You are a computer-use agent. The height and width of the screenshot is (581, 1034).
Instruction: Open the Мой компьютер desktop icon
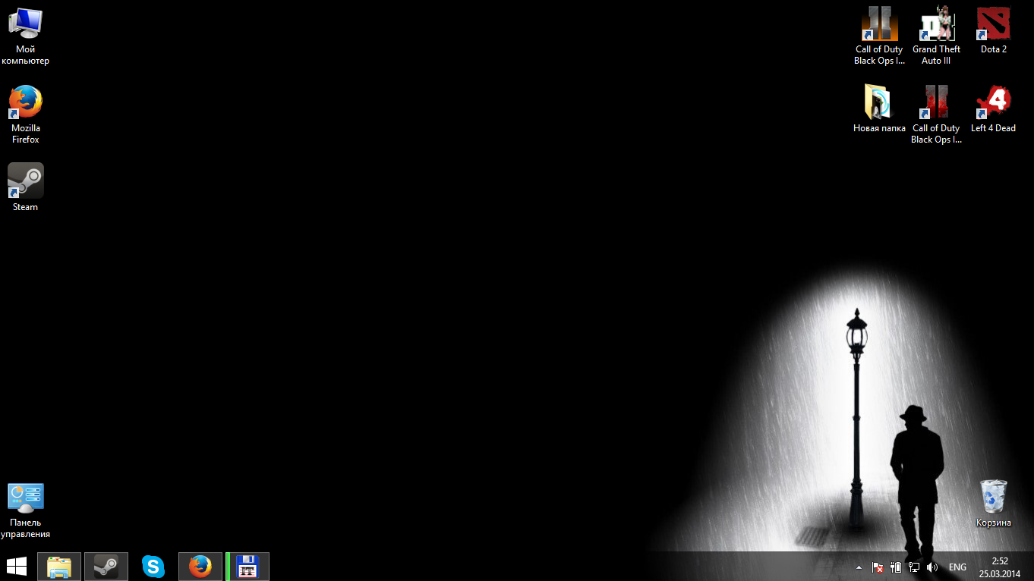[25, 36]
